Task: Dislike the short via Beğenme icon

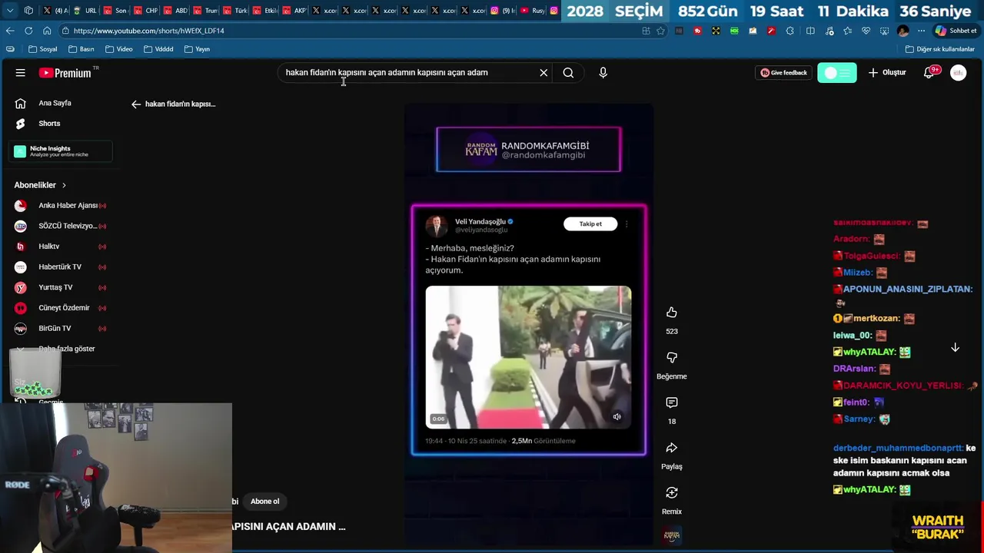Action: tap(672, 358)
